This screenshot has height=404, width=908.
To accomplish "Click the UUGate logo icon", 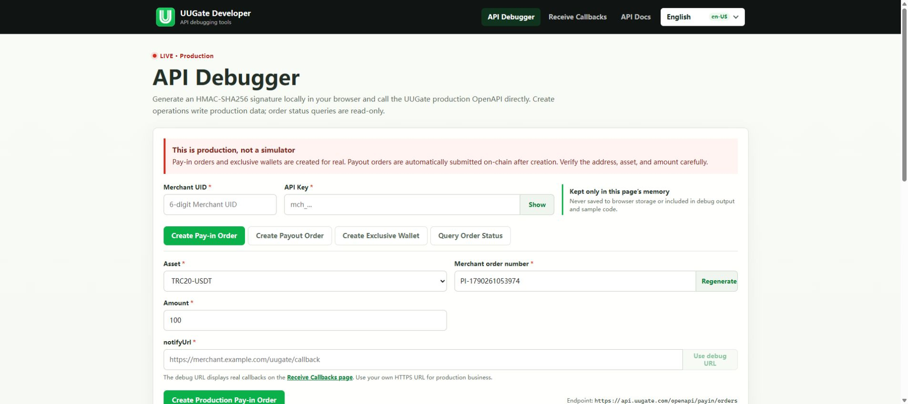I will tap(166, 17).
